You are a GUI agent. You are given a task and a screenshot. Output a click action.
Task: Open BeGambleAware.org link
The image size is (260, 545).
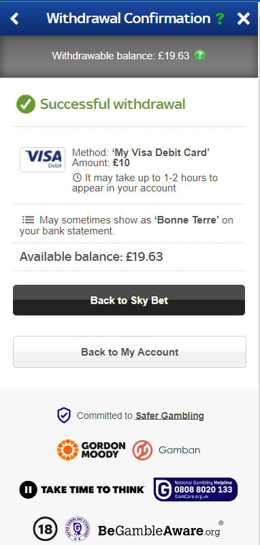click(161, 530)
